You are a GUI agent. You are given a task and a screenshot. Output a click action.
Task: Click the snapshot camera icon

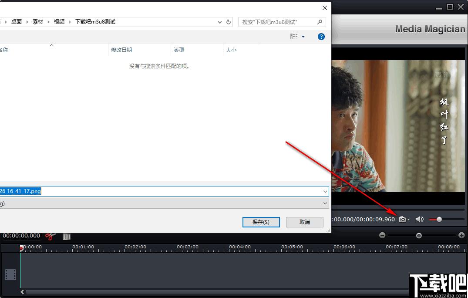click(402, 219)
